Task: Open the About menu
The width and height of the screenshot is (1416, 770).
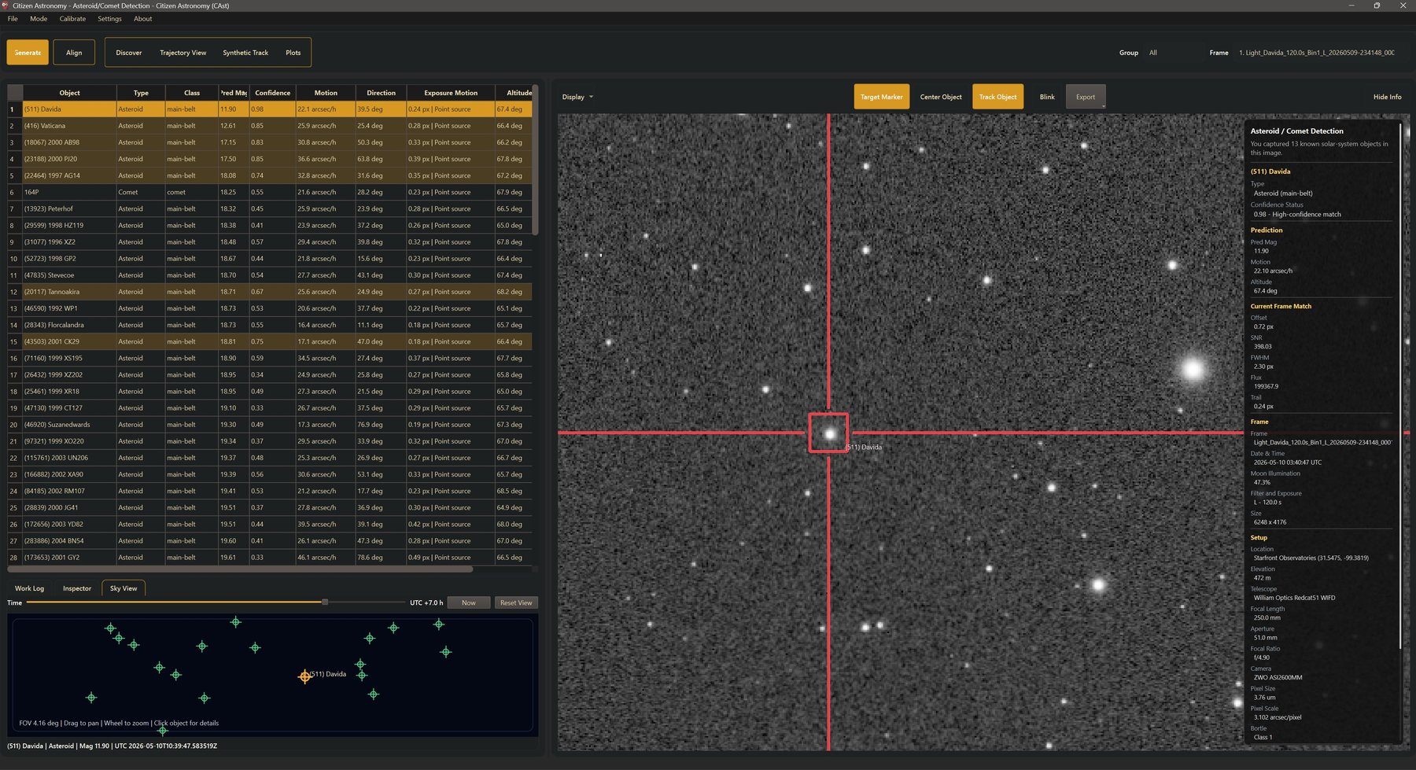Action: [142, 19]
